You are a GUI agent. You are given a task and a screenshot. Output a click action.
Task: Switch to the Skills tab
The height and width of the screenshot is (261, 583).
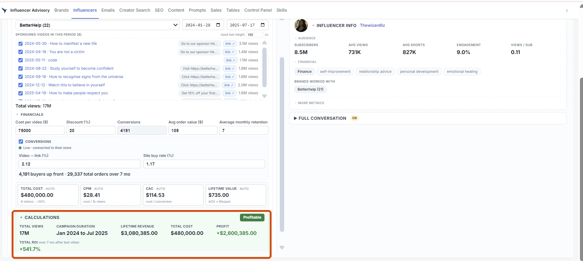tap(282, 10)
